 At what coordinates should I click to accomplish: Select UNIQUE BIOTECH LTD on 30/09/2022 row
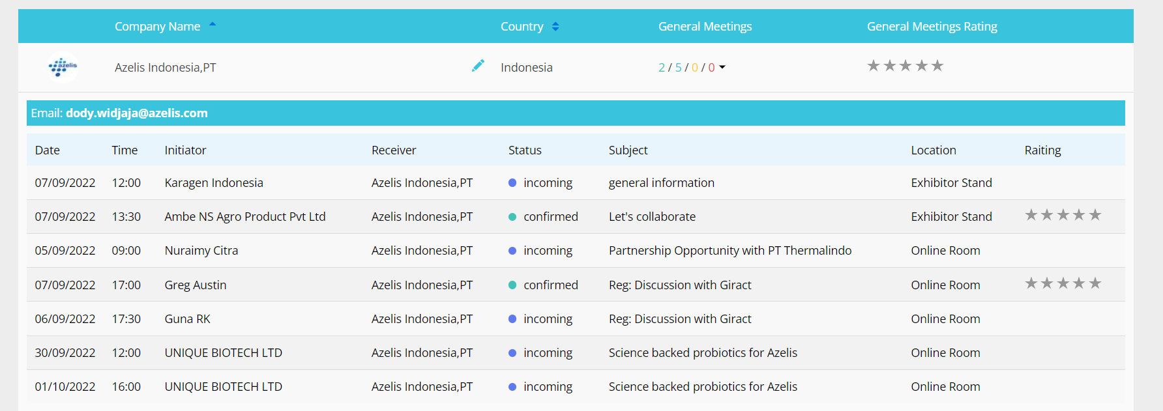point(224,353)
